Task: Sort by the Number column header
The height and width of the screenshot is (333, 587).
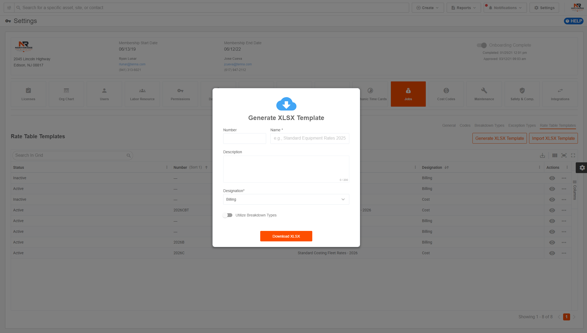Action: 180,167
